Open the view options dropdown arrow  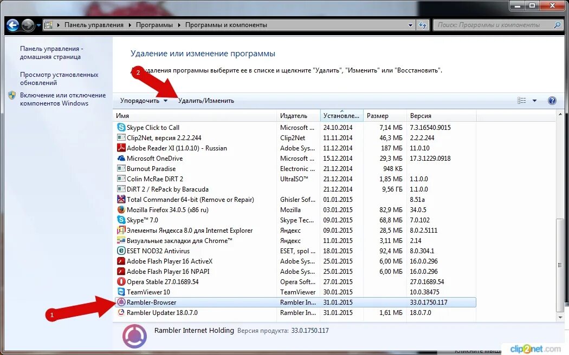(x=534, y=101)
